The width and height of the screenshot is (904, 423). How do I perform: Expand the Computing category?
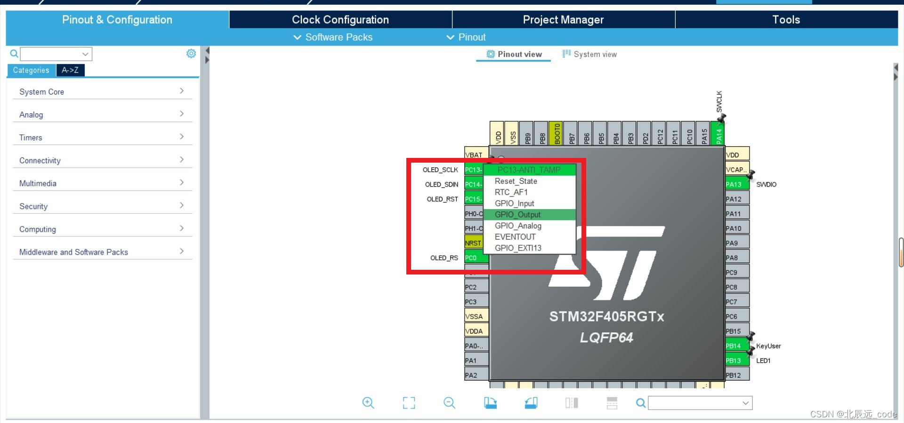pyautogui.click(x=103, y=229)
